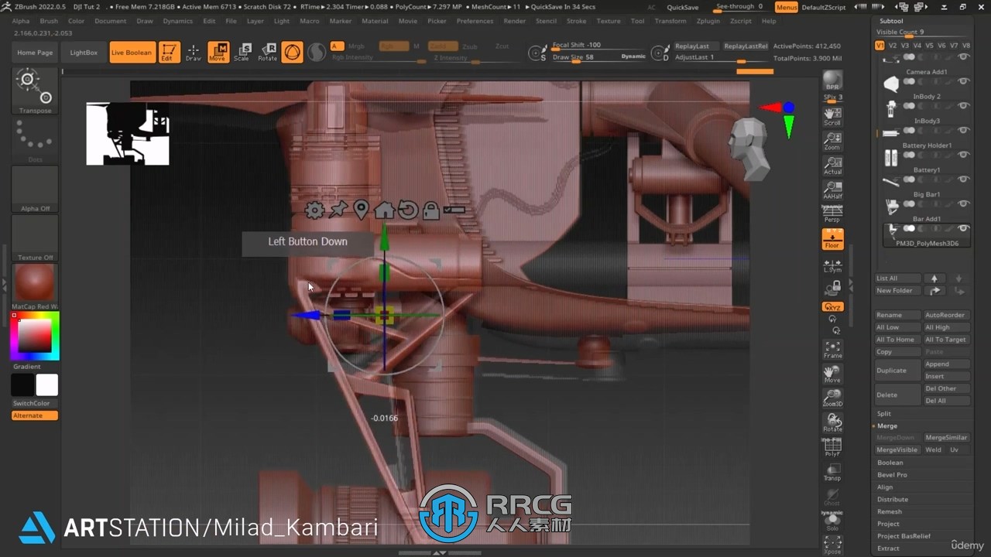This screenshot has width=991, height=557.
Task: Select the Move gizmo mode icon
Action: click(x=218, y=53)
